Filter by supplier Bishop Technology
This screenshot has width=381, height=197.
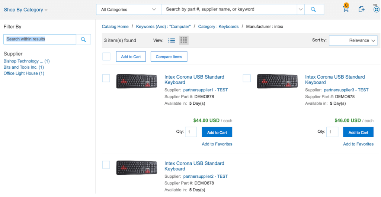coord(26,61)
